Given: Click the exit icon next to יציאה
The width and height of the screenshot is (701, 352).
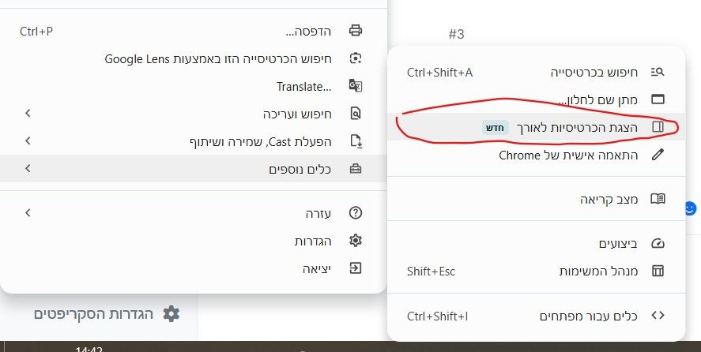Looking at the screenshot, I should (356, 268).
